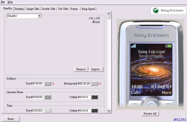Click warning triangle beside Softkeys Background
The image size is (187, 122).
(x=100, y=83)
